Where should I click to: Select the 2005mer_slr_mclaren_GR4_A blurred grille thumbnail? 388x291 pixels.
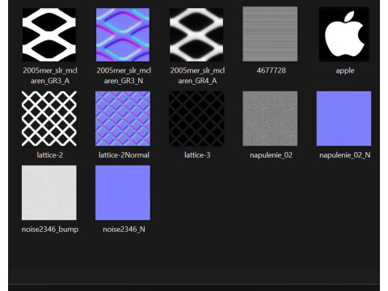tap(196, 35)
